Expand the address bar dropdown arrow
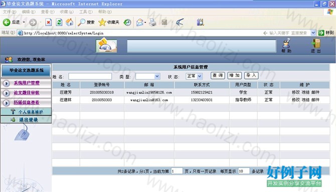This screenshot has width=336, height=192. 313,33
